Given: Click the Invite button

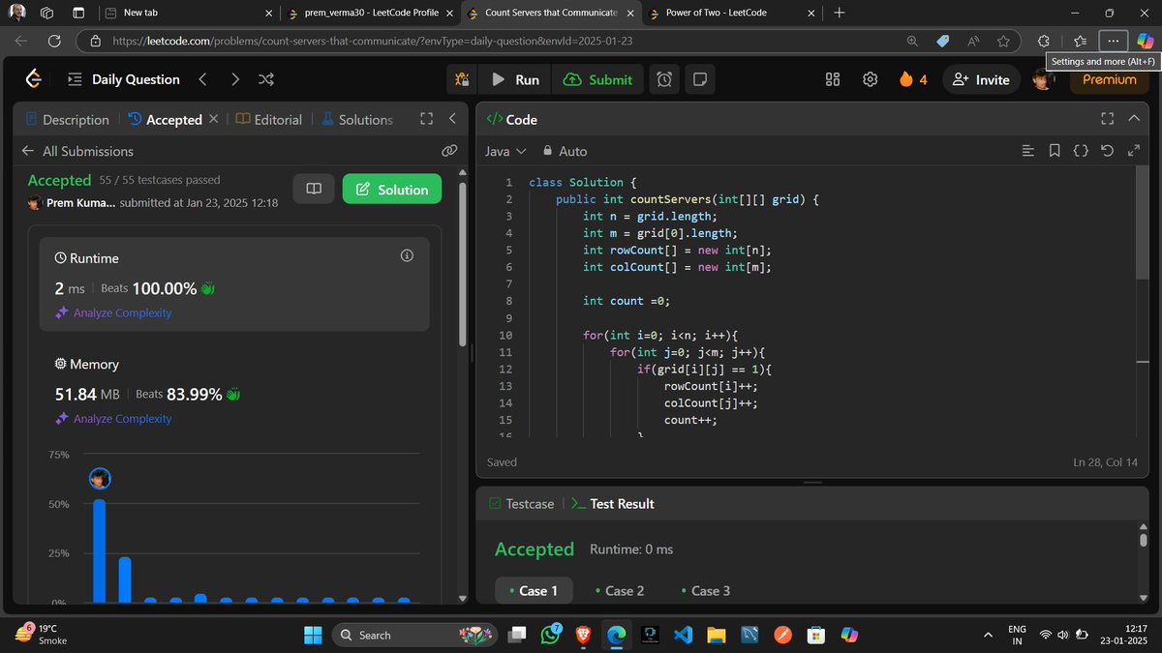Looking at the screenshot, I should tap(981, 79).
